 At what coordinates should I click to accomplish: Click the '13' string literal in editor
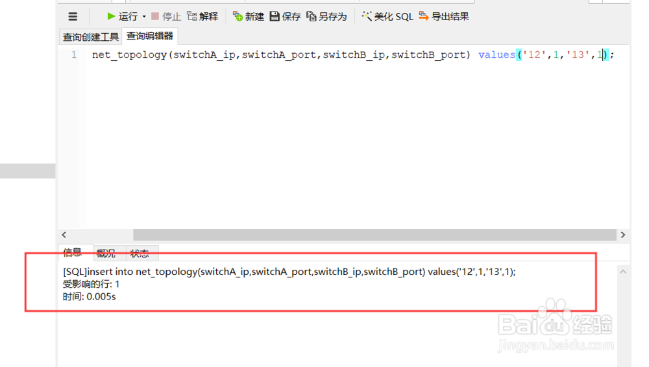tap(578, 54)
